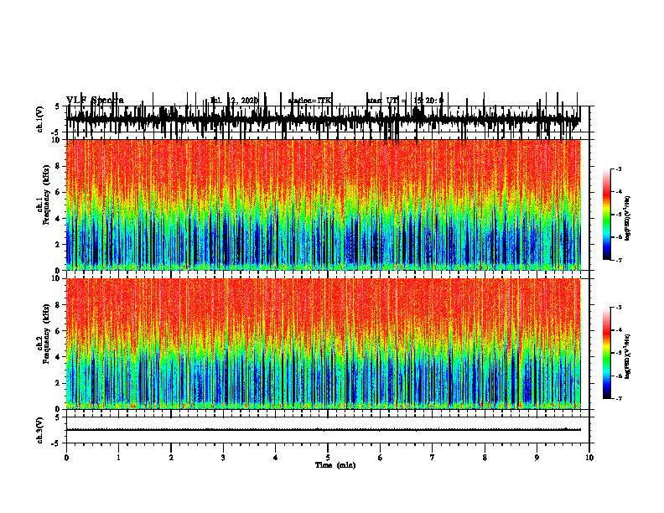Click the "-7" label on ch.2 color bar
This screenshot has height=513, width=664.
tap(619, 399)
